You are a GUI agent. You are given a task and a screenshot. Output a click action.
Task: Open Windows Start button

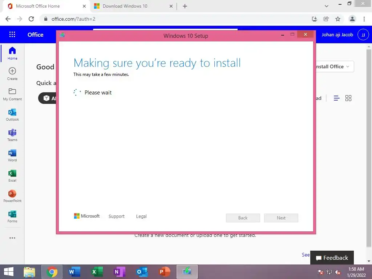[x=9, y=272]
